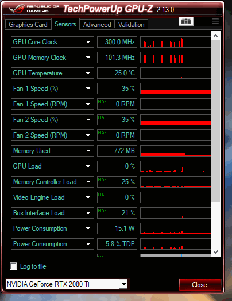Viewport: 232px width, 301px height.
Task: Click the Video Engine Load 0 % value
Action: click(x=117, y=197)
